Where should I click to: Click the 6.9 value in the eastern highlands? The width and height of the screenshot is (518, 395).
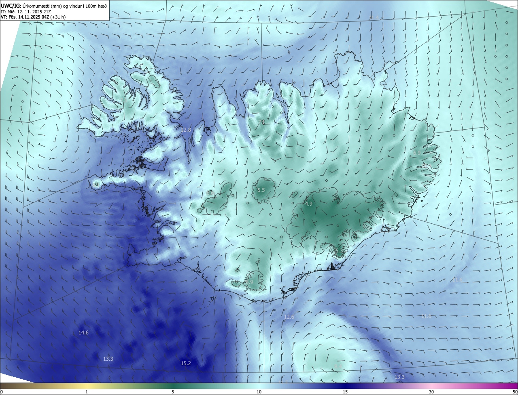(x=417, y=153)
